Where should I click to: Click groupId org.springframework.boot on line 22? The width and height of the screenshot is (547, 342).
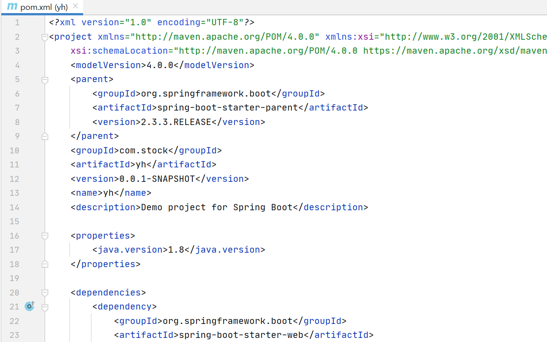click(x=228, y=321)
